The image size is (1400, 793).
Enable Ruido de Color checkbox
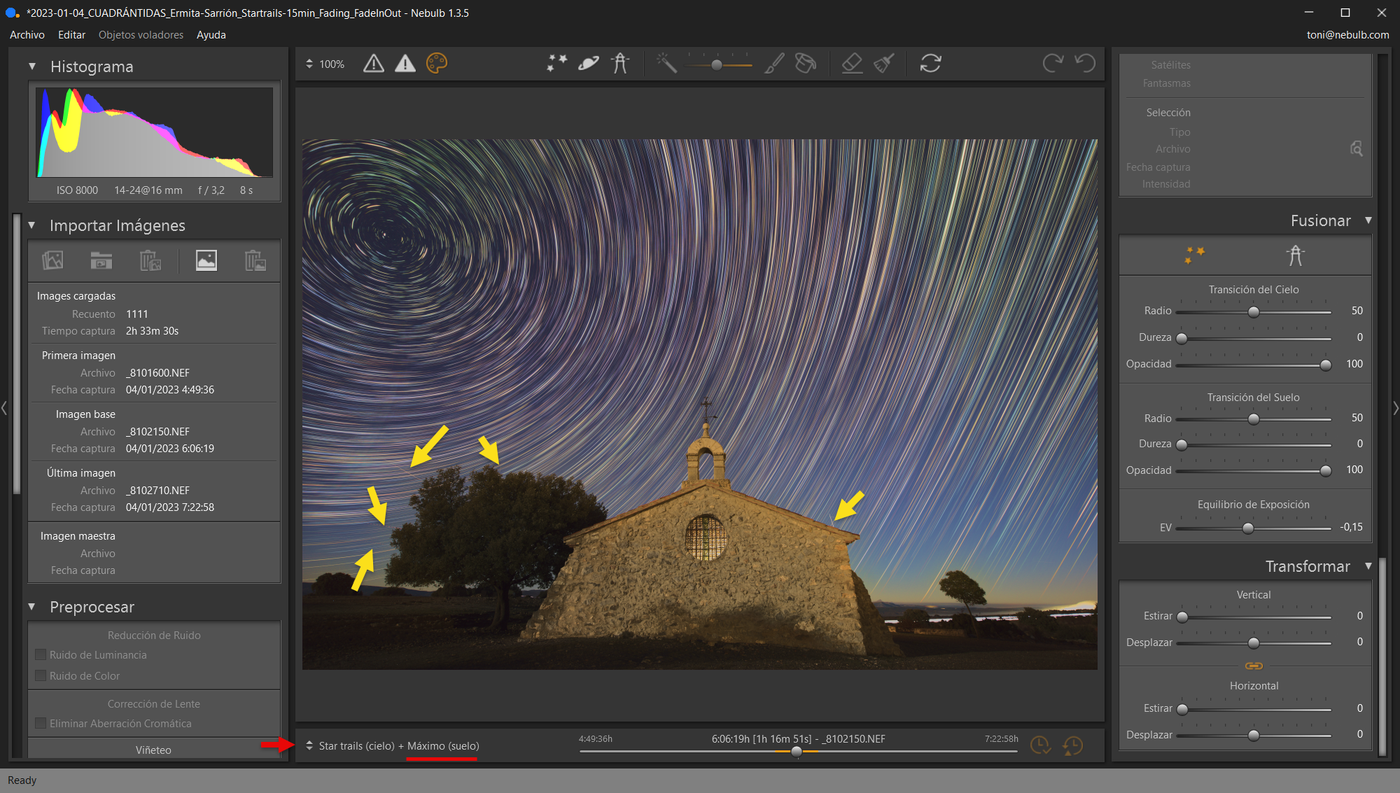click(41, 676)
